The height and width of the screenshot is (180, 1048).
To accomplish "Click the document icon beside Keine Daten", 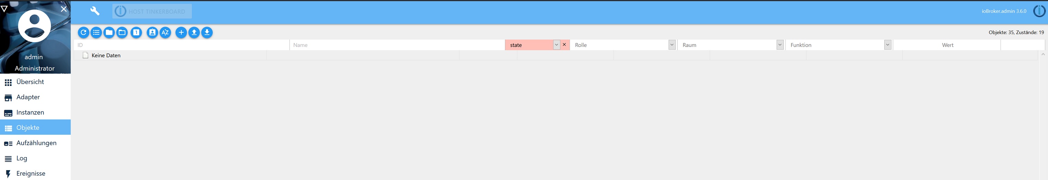I will (85, 56).
